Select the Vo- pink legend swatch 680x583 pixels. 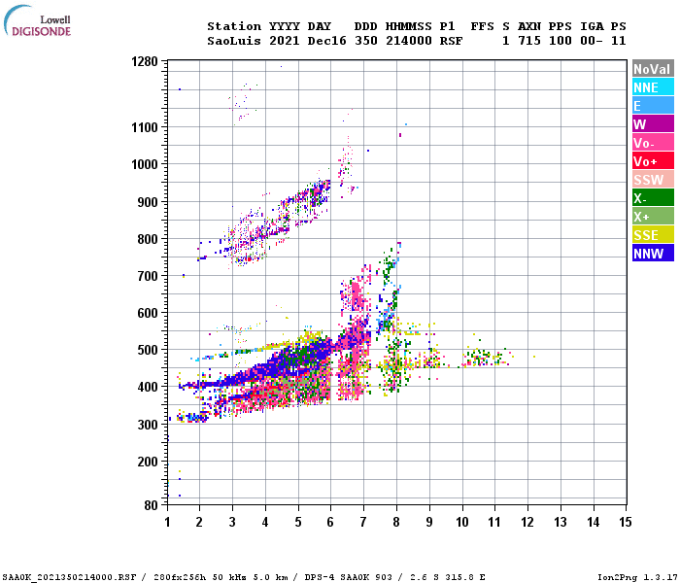653,143
